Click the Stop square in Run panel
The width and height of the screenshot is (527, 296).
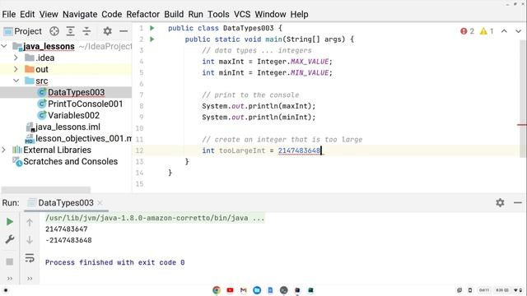pos(10,261)
